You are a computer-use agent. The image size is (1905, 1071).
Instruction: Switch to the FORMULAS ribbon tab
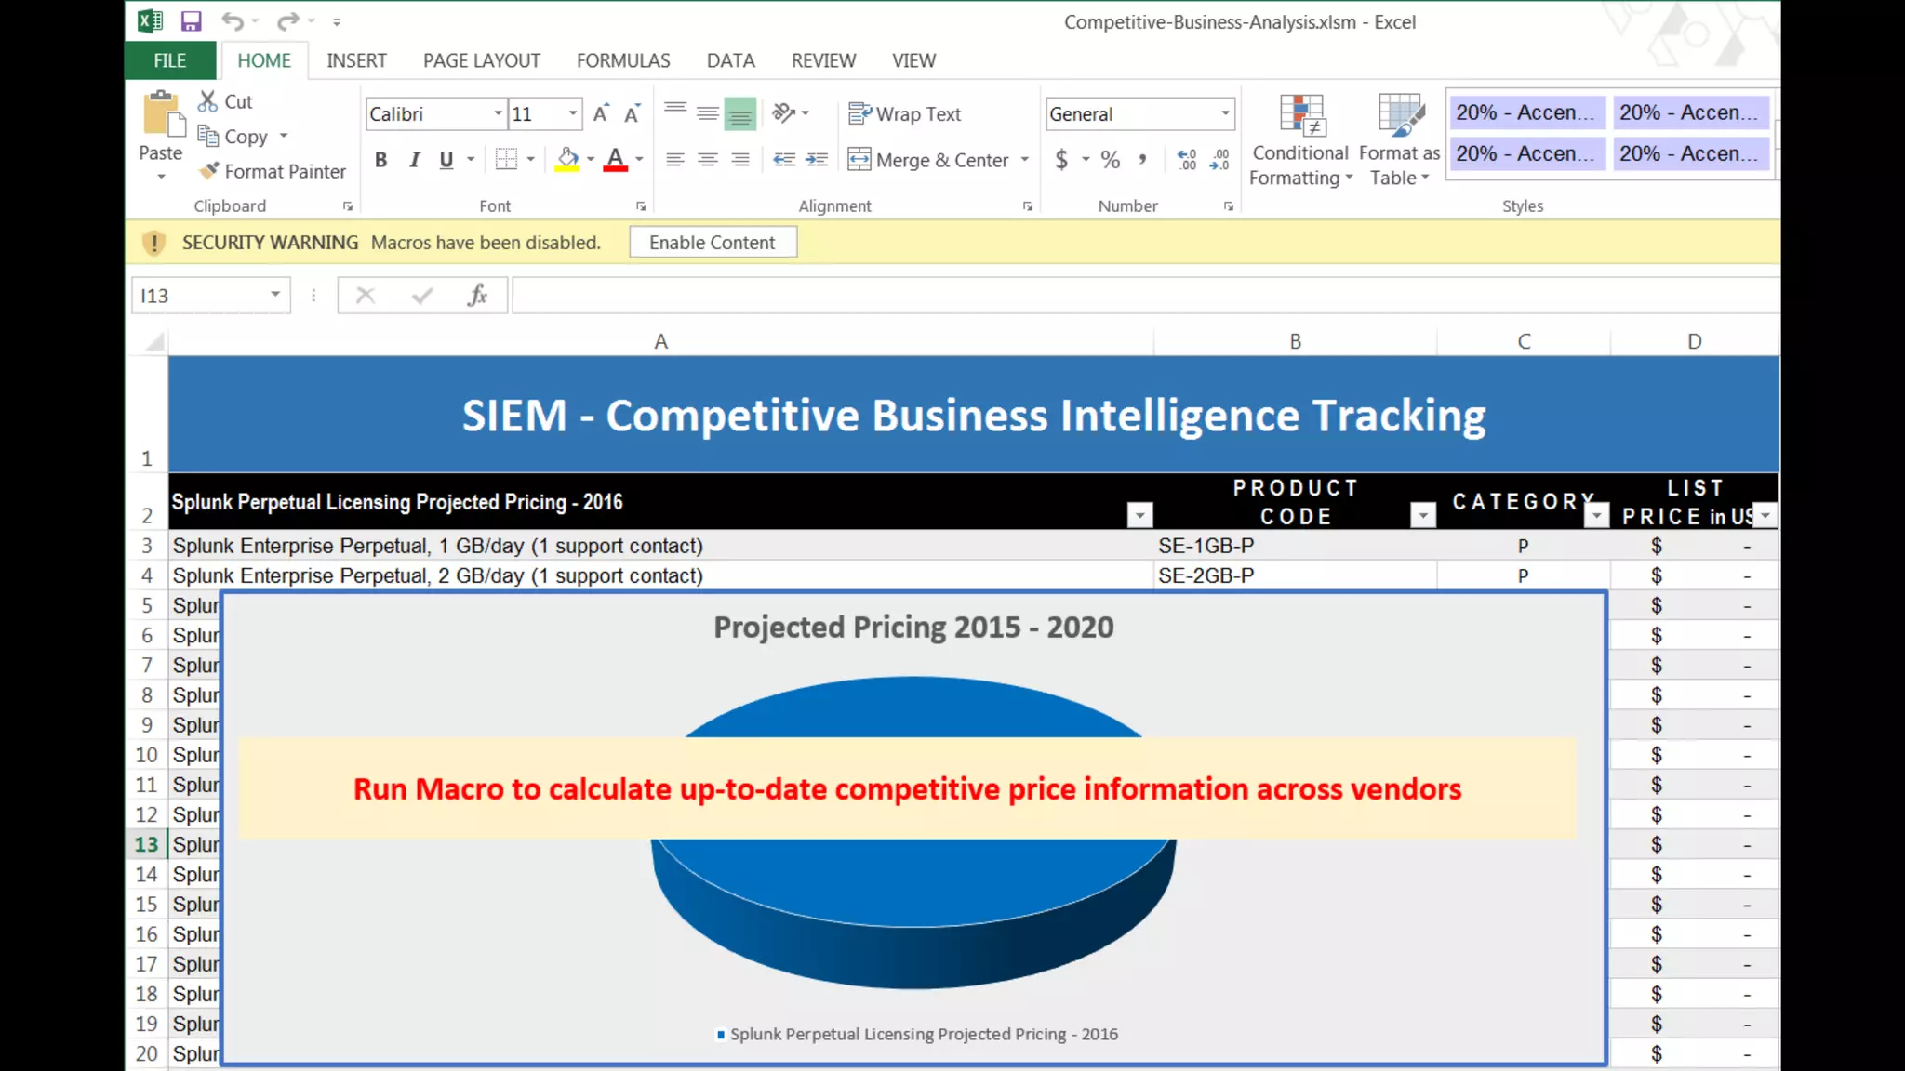pyautogui.click(x=622, y=60)
